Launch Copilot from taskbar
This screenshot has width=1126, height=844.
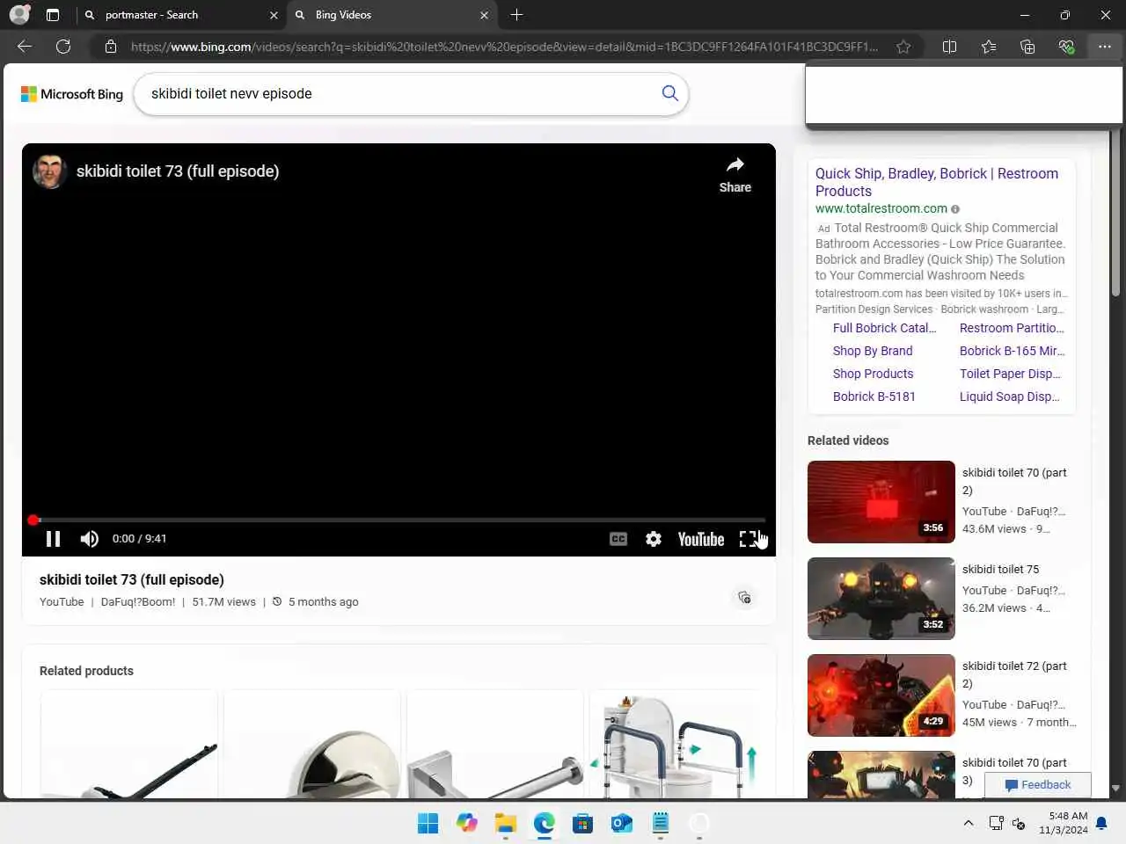coord(467,823)
